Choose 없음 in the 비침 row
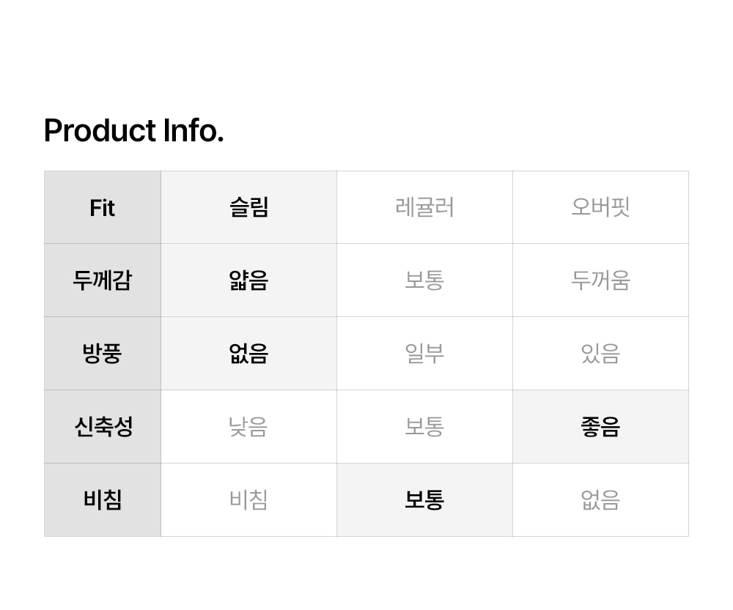 coord(600,500)
